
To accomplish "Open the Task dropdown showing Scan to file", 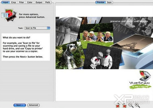I will [37, 28].
